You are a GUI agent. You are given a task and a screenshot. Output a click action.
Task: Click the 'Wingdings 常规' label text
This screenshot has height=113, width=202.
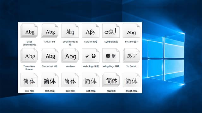[x=111, y=66]
